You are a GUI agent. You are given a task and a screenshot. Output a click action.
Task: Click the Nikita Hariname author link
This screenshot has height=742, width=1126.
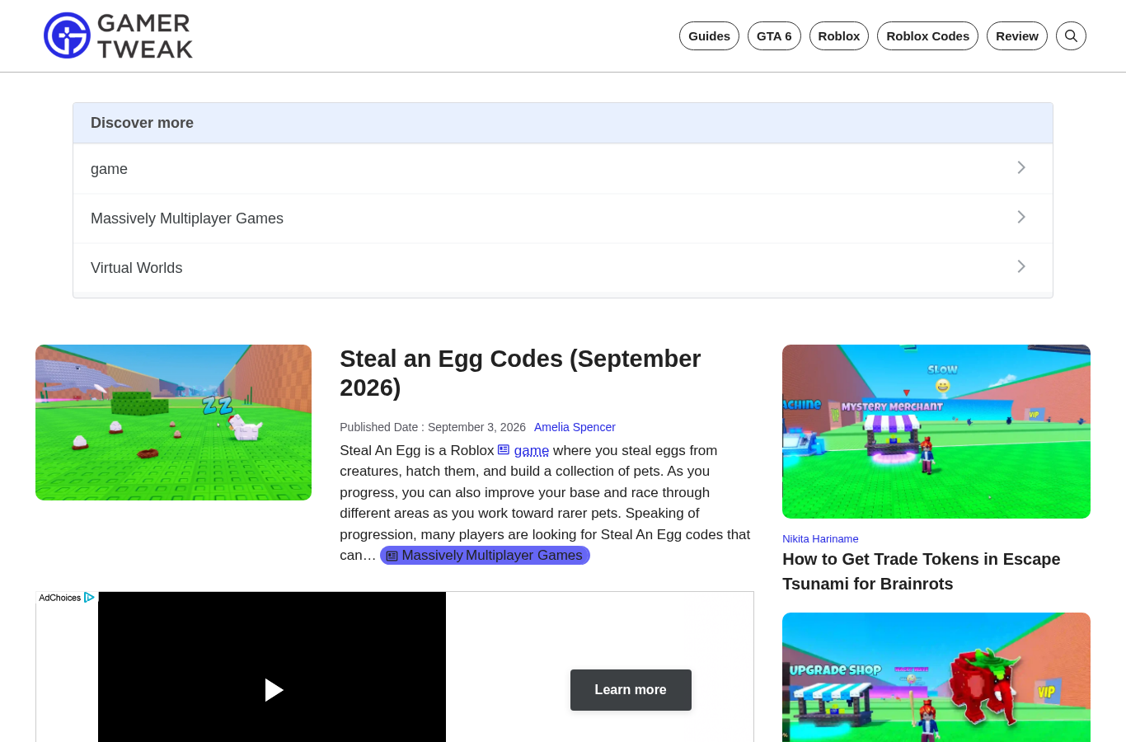(x=820, y=538)
